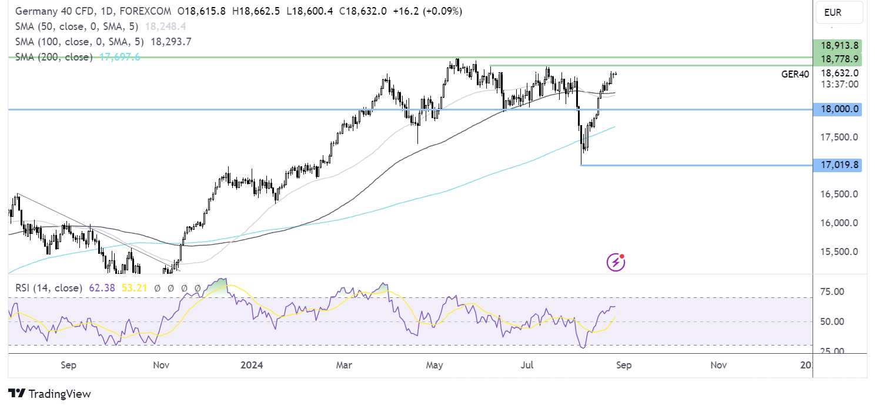Click the SMA 200 value 17,697.6
Screen dimensions: 876x409
click(x=120, y=57)
